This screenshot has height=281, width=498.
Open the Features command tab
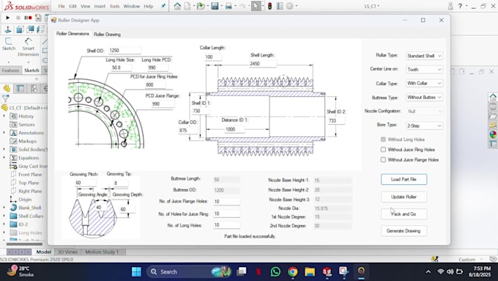[x=10, y=70]
